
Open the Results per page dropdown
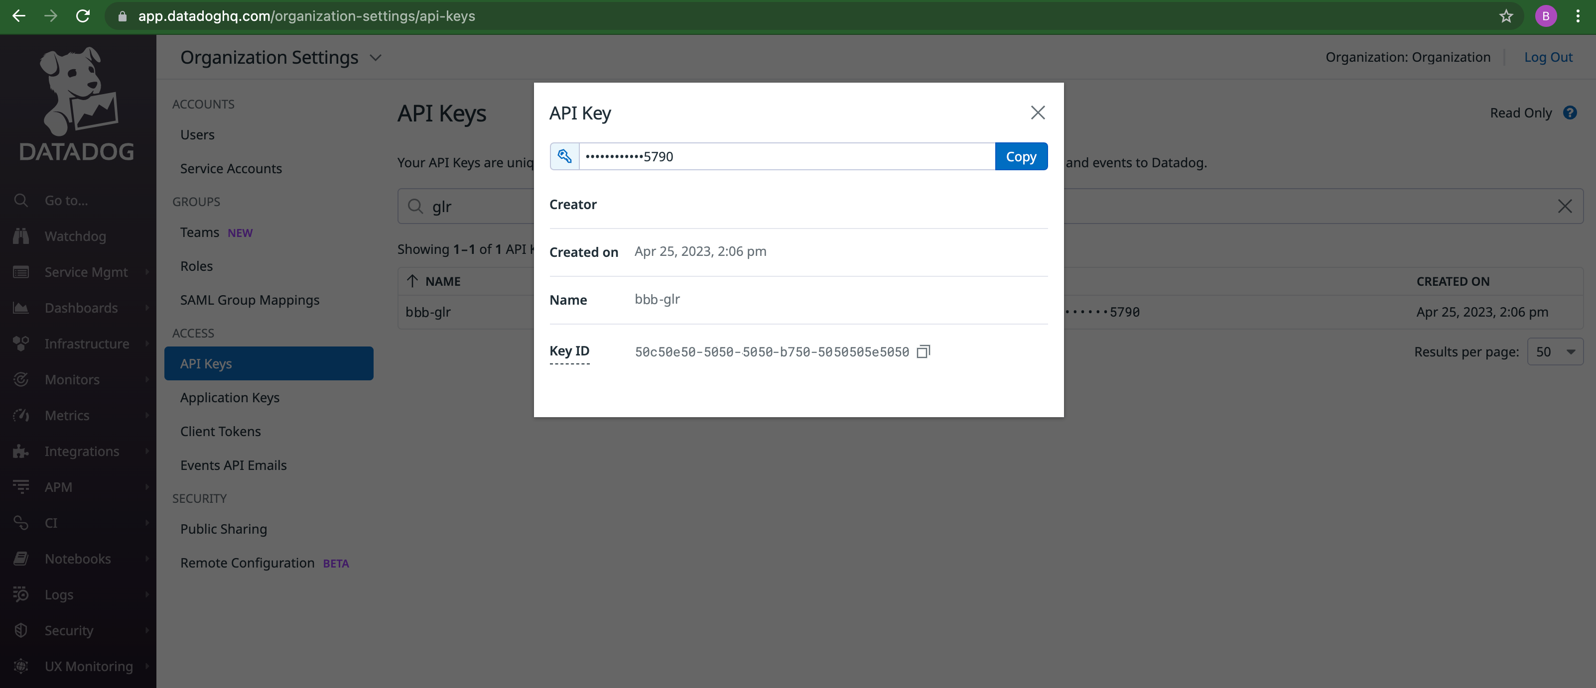[x=1555, y=351]
